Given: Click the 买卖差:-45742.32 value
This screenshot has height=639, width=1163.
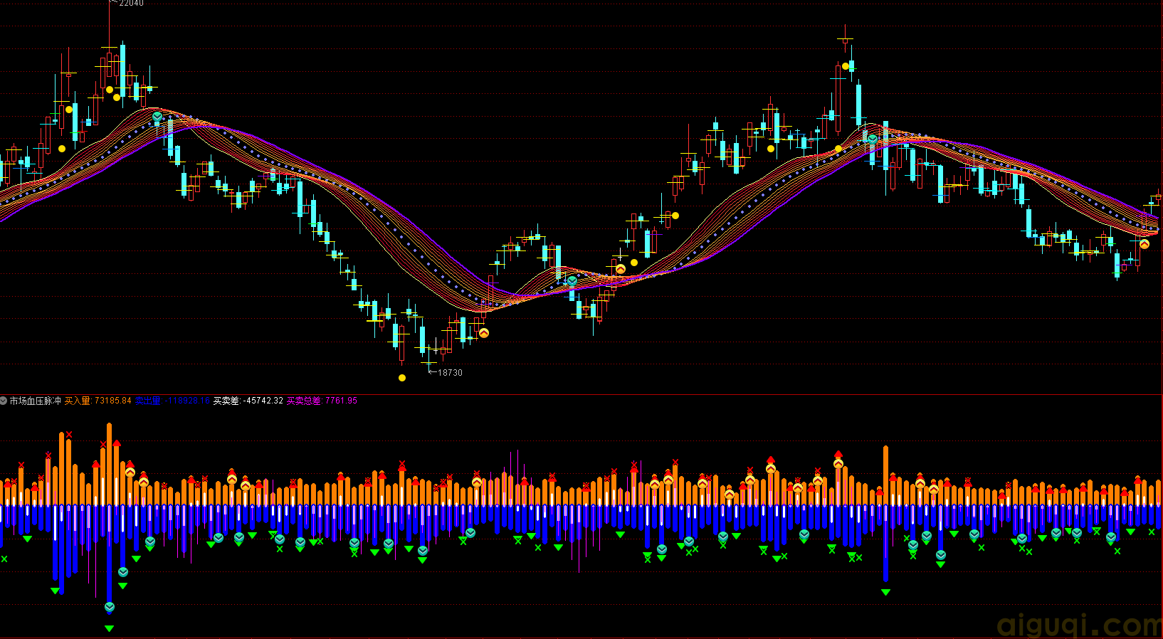Looking at the screenshot, I should 248,401.
